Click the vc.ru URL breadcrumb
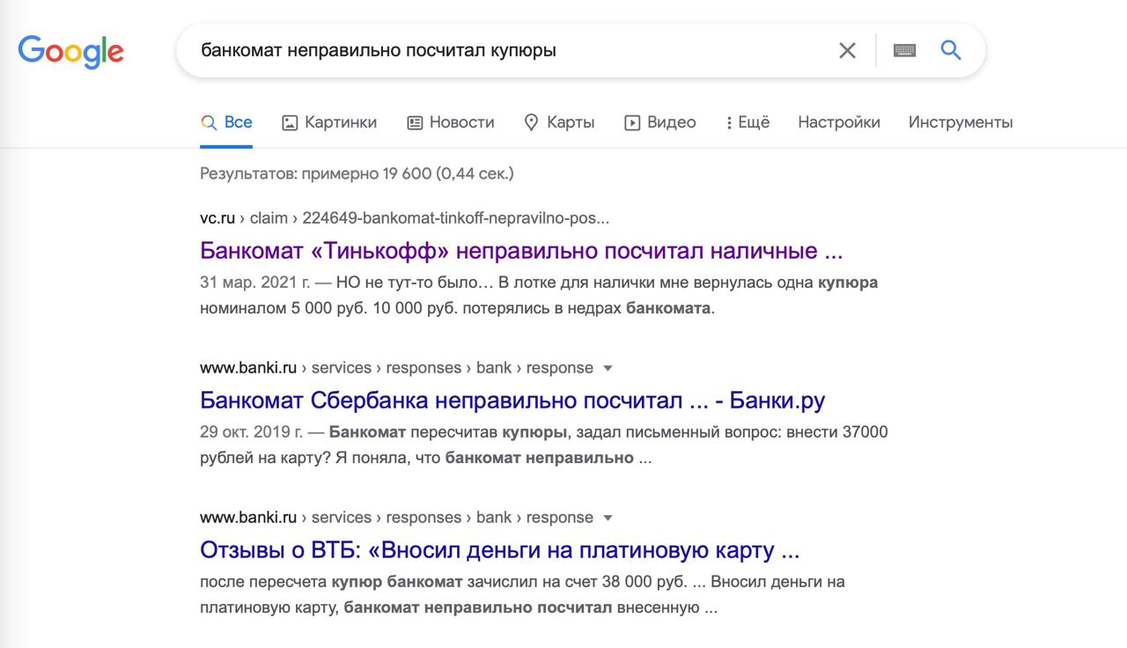This screenshot has width=1127, height=648. [404, 217]
